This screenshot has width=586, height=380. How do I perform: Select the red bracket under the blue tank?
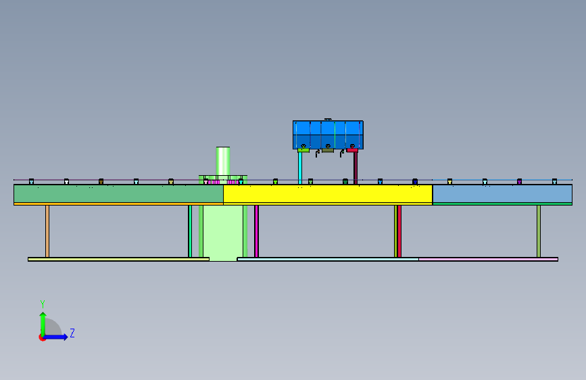click(352, 150)
